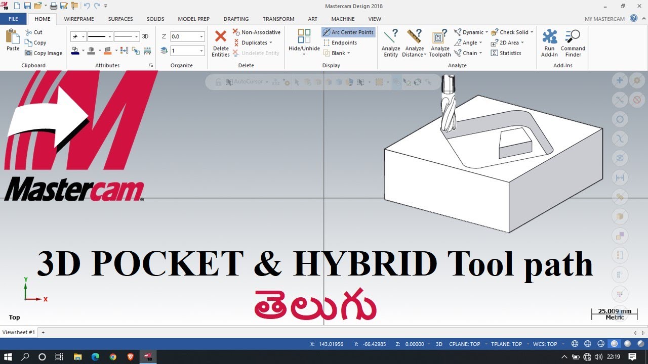648x364 pixels.
Task: Open Attributes group dialog launcher
Action: point(151,66)
